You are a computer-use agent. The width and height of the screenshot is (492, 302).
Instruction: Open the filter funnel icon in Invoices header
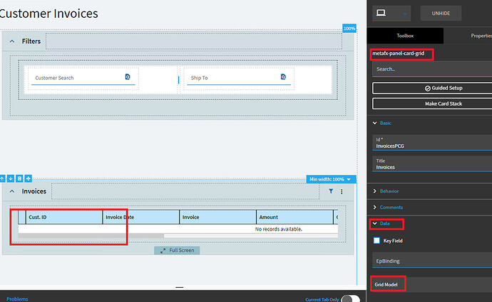[331, 191]
